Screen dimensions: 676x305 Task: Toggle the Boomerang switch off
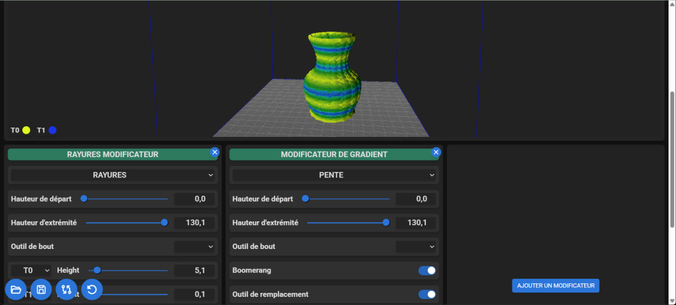coord(427,271)
